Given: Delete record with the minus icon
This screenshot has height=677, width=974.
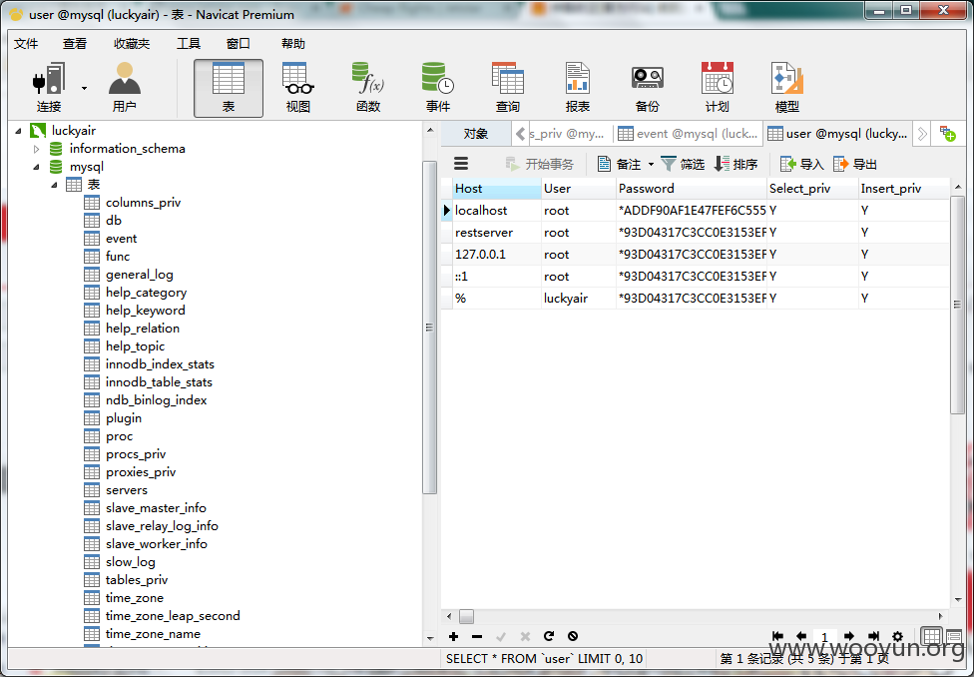Looking at the screenshot, I should 477,636.
